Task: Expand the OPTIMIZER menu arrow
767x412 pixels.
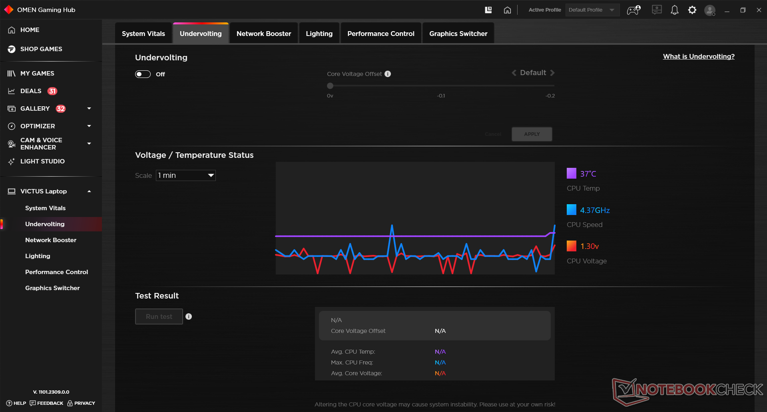Action: 89,126
